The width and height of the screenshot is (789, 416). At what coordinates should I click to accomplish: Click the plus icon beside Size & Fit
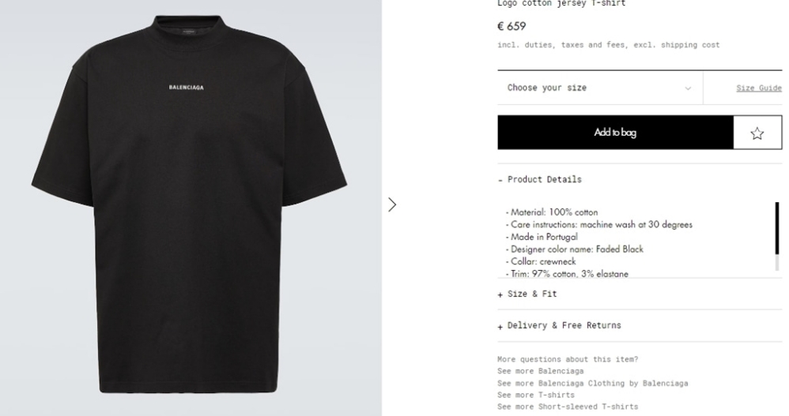click(500, 295)
